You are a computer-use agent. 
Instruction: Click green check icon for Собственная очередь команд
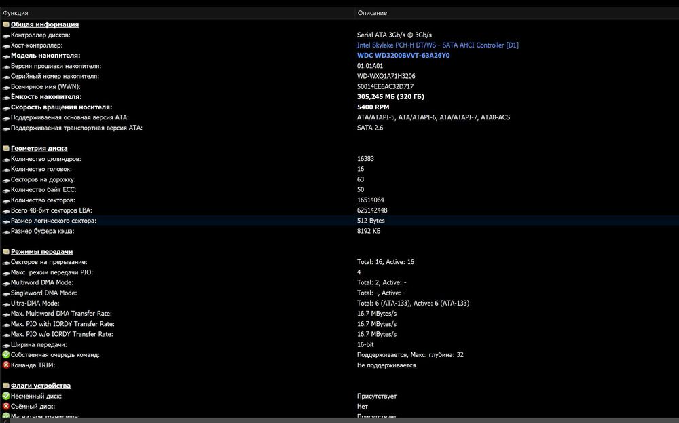(x=6, y=354)
